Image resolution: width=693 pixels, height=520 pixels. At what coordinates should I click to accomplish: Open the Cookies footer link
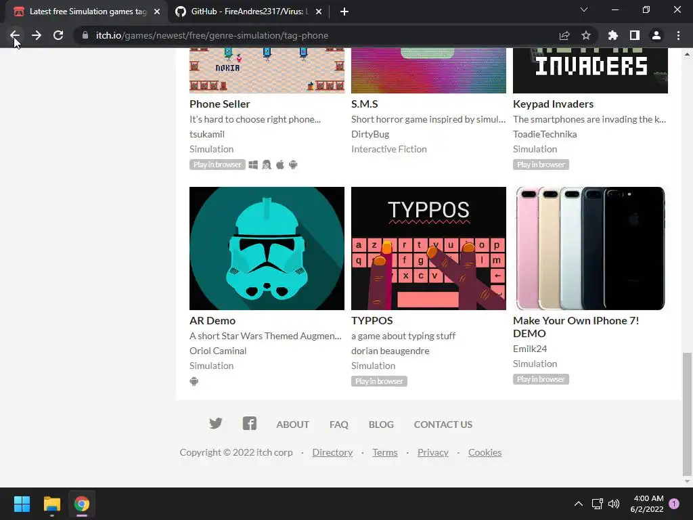click(485, 452)
